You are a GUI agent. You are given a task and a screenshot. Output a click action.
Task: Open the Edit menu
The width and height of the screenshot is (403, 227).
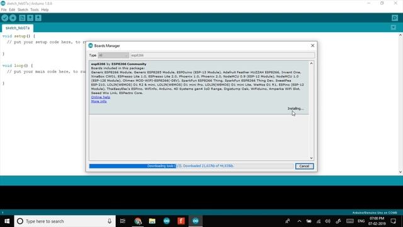coord(12,10)
